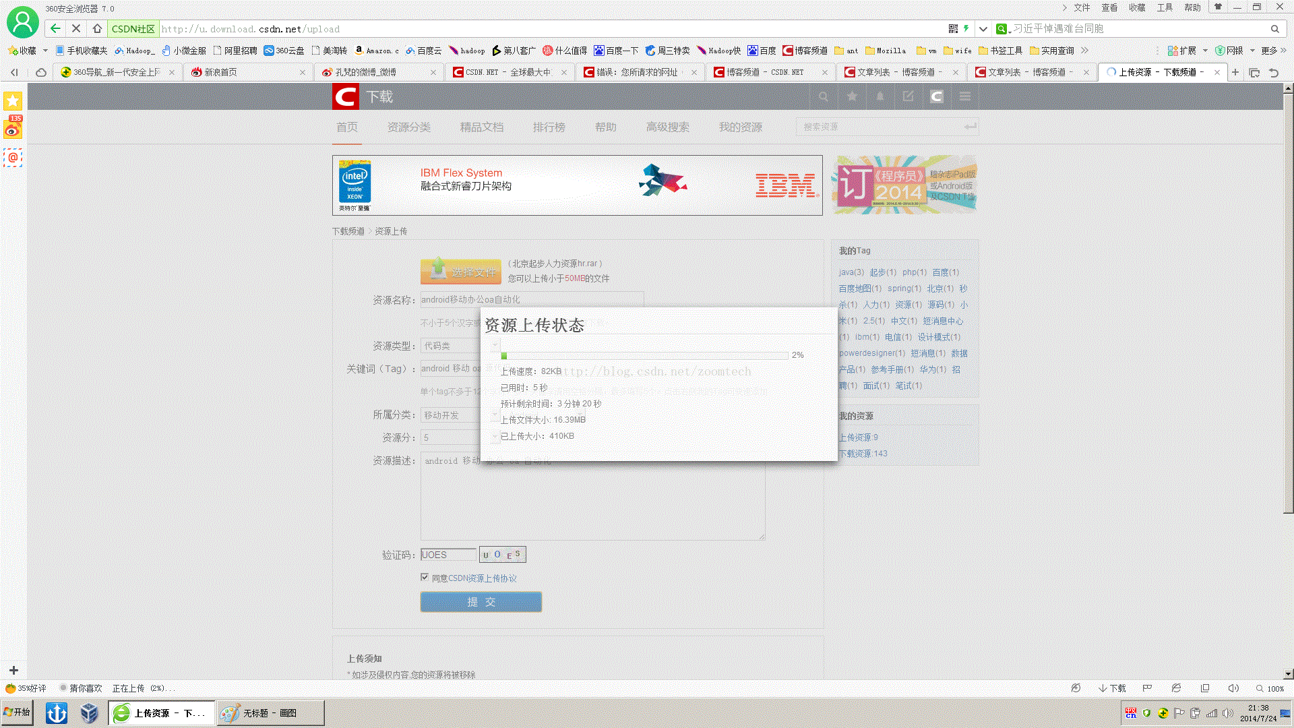The image size is (1294, 728).
Task: Click the CSDN header star icon
Action: [852, 96]
